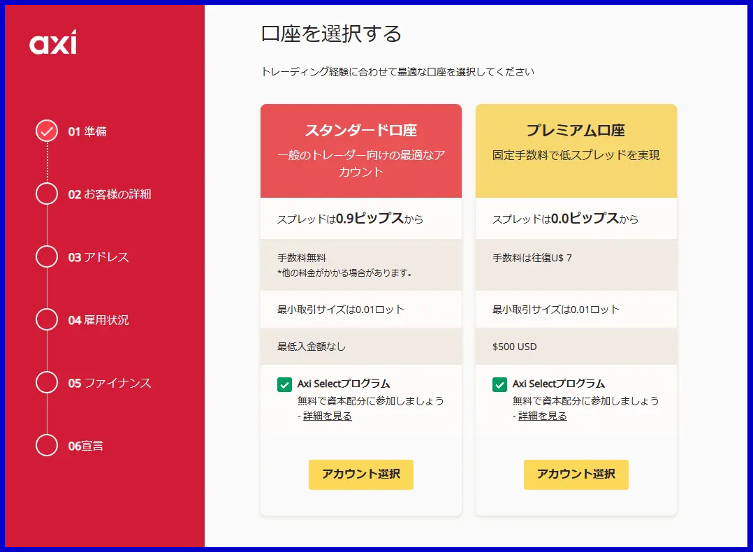This screenshot has height=552, width=753.
Task: Toggle Axi Select checkbox in standard account
Action: click(x=284, y=384)
